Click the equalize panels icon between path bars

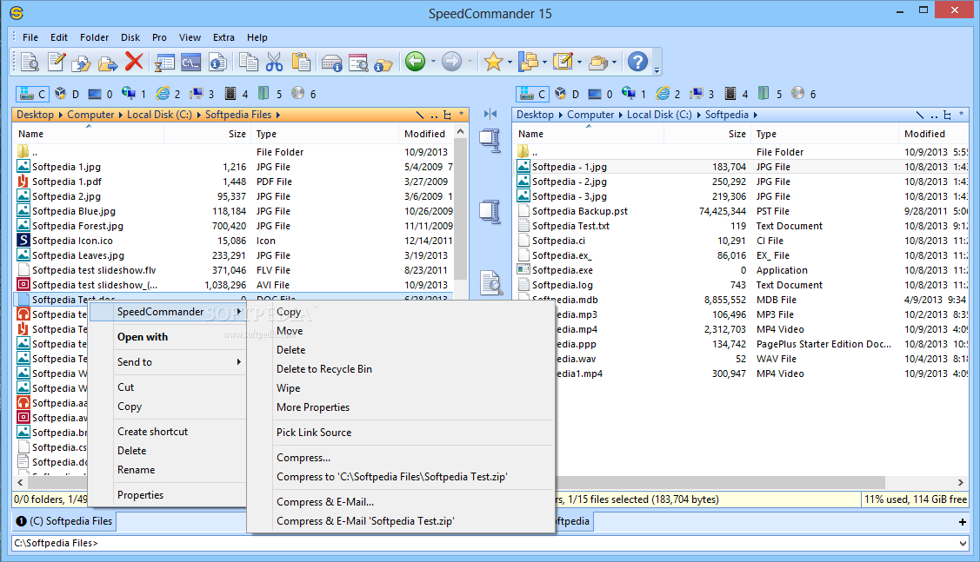490,114
